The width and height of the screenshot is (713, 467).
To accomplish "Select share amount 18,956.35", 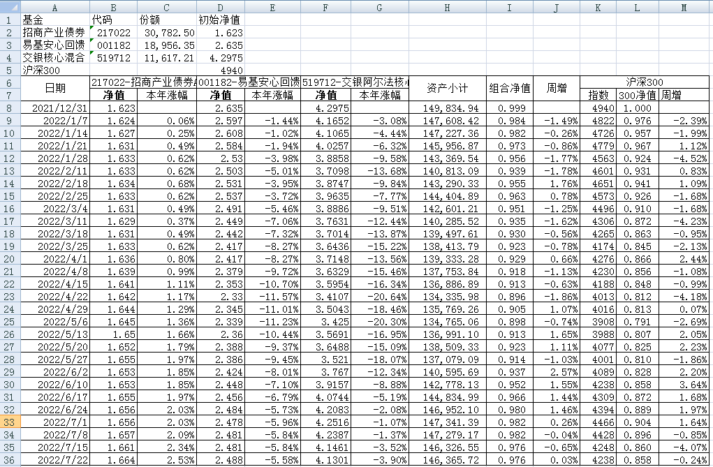I will 167,45.
